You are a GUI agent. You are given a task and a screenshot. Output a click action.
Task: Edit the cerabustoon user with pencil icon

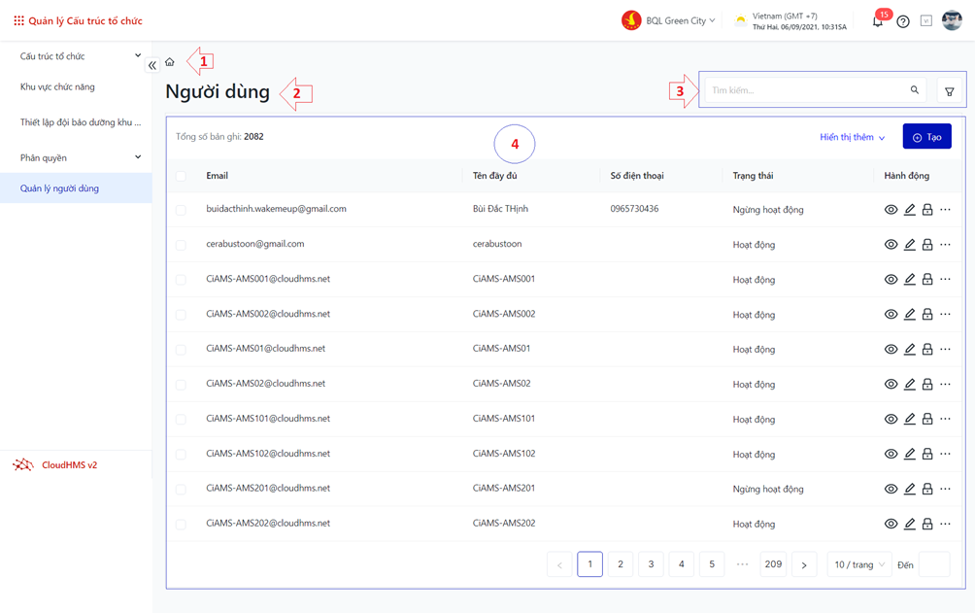(909, 245)
